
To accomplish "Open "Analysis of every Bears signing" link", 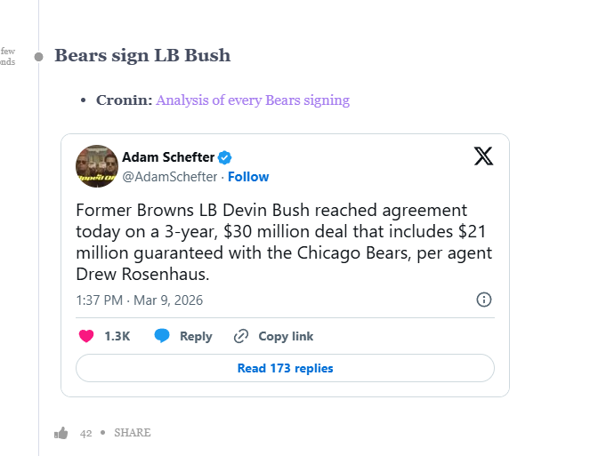I will click(x=253, y=100).
